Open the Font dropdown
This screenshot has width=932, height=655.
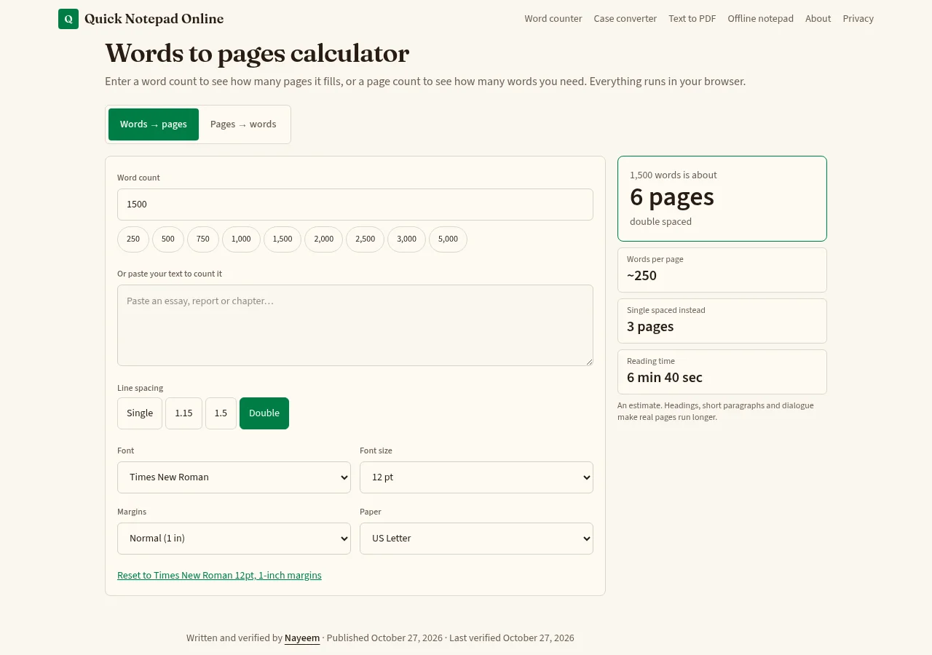click(x=234, y=477)
